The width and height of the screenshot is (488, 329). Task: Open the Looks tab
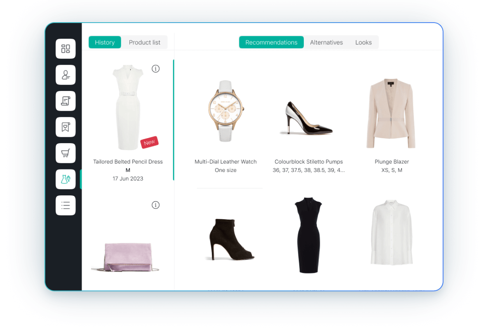363,42
